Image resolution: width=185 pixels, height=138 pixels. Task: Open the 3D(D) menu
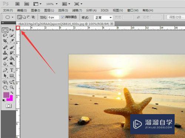104,10
